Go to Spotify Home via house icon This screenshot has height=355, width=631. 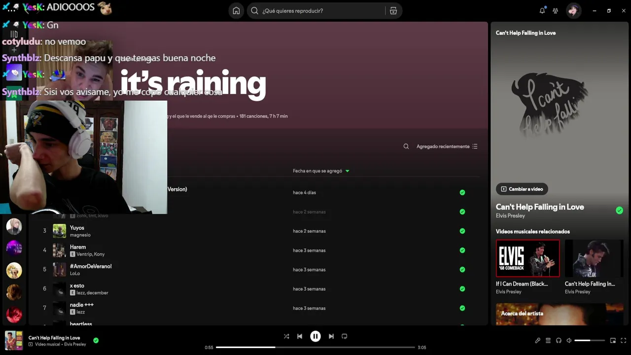(236, 11)
